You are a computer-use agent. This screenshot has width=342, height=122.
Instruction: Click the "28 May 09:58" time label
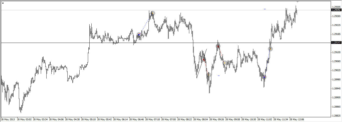point(233,120)
